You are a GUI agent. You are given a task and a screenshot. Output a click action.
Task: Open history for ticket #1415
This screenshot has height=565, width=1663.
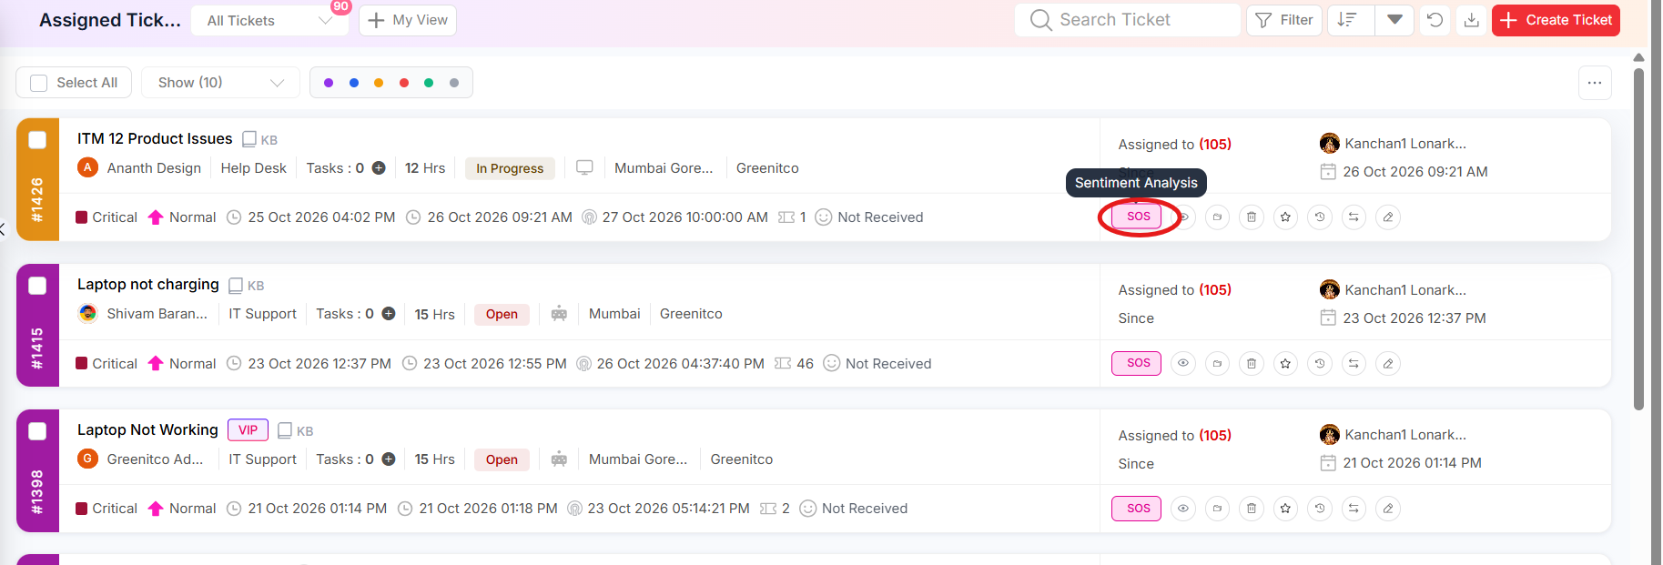(x=1320, y=364)
